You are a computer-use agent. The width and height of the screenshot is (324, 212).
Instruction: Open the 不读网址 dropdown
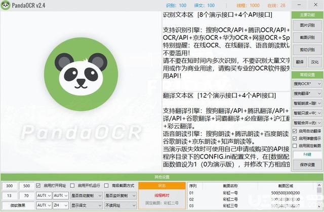coord(120,205)
